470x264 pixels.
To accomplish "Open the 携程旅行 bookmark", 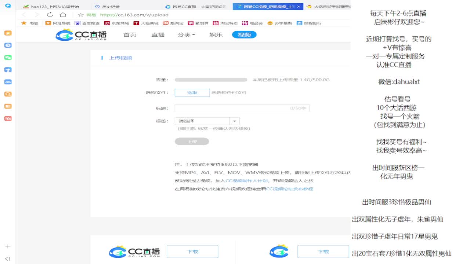I will click(309, 23).
